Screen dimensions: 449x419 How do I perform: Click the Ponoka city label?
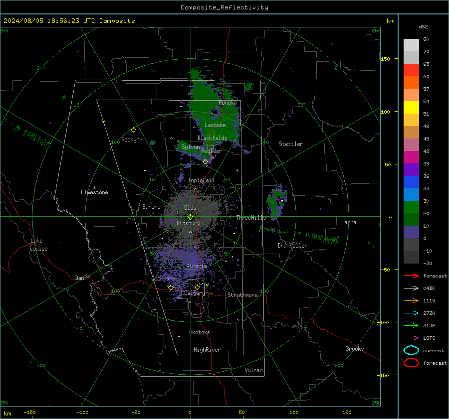[x=227, y=103]
